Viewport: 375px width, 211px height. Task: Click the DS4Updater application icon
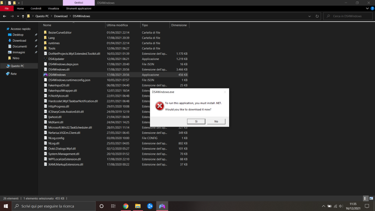tap(45, 59)
